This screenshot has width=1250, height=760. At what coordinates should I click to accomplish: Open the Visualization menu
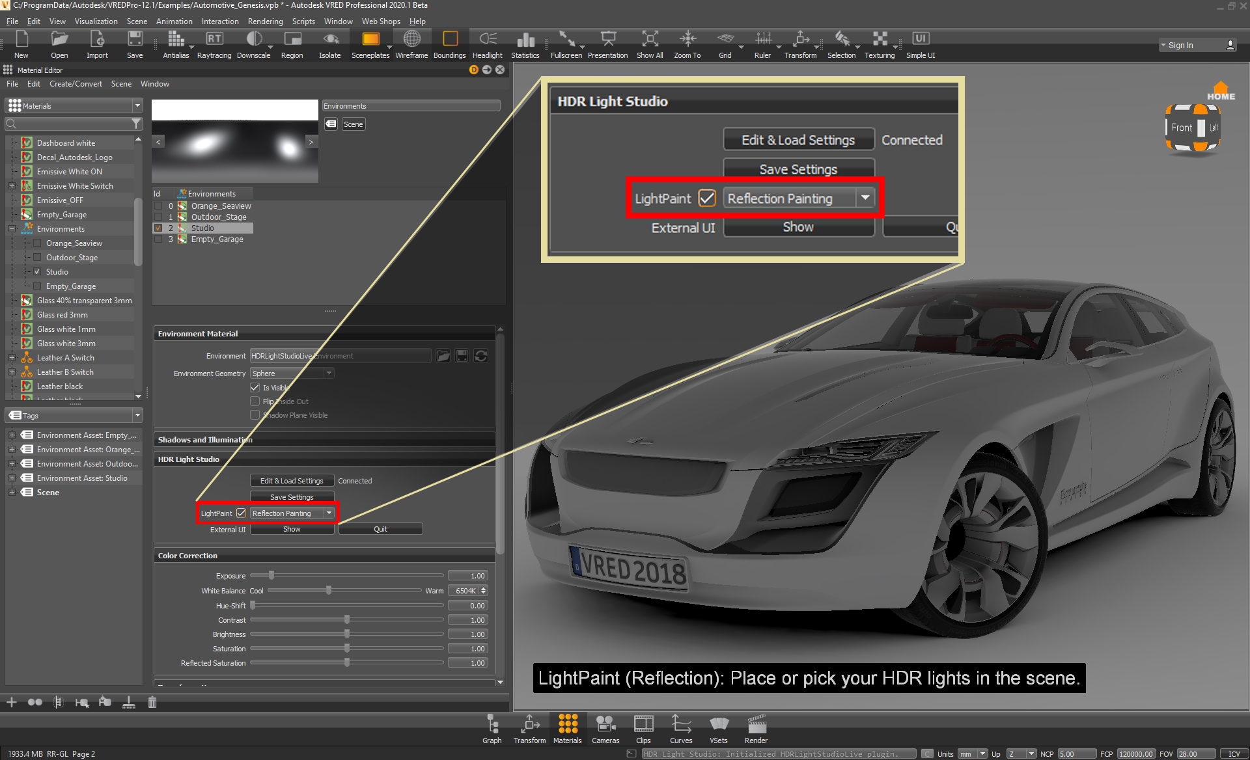pyautogui.click(x=96, y=21)
